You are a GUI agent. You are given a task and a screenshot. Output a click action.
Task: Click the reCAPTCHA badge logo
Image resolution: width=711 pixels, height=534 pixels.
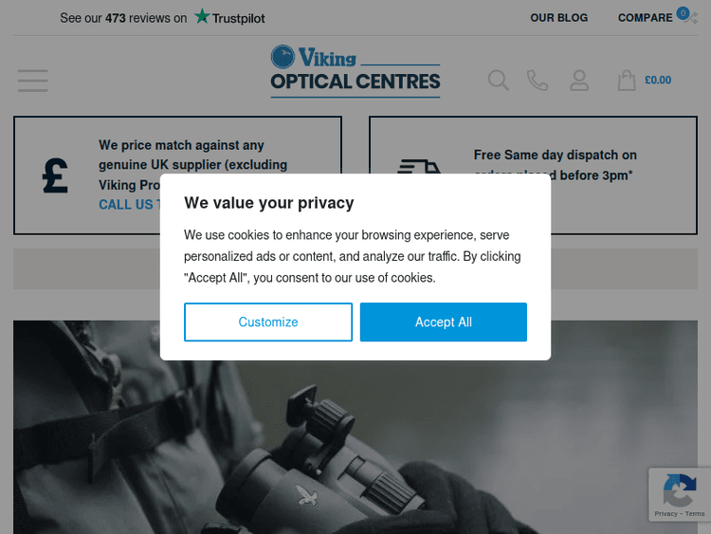680,490
